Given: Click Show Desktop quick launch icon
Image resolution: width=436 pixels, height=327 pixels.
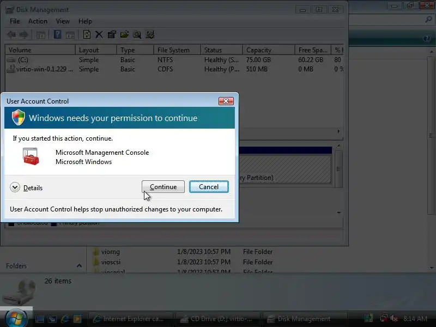Looking at the screenshot, I should (39, 319).
